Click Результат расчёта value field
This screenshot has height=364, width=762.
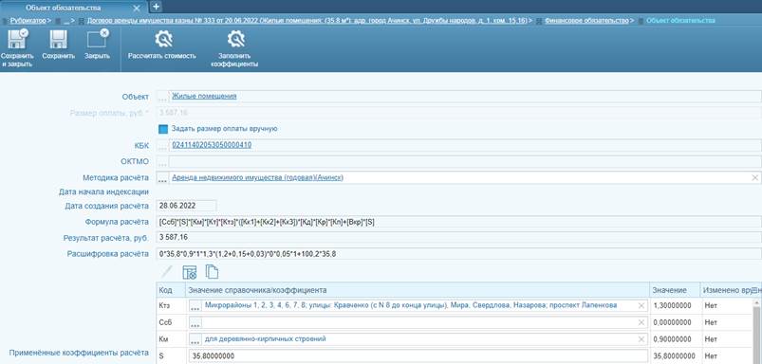click(458, 238)
